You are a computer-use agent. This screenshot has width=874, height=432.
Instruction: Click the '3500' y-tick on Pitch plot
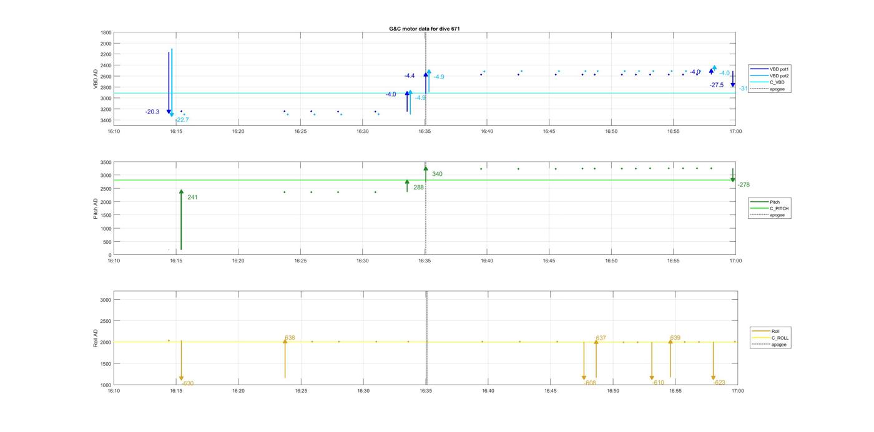[x=106, y=162]
